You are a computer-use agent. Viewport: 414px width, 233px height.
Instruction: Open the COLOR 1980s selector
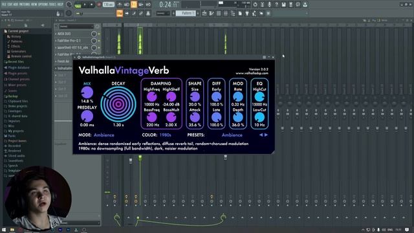(x=165, y=135)
